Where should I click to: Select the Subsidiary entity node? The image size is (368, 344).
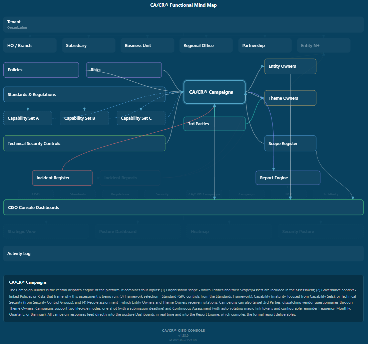tap(89, 45)
